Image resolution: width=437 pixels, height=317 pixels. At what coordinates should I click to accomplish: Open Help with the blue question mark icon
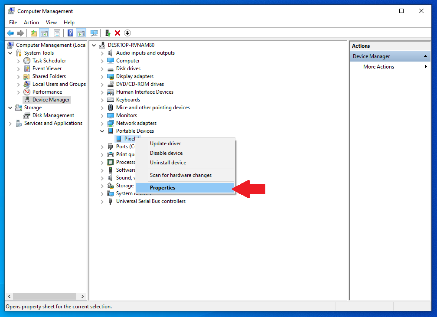70,33
